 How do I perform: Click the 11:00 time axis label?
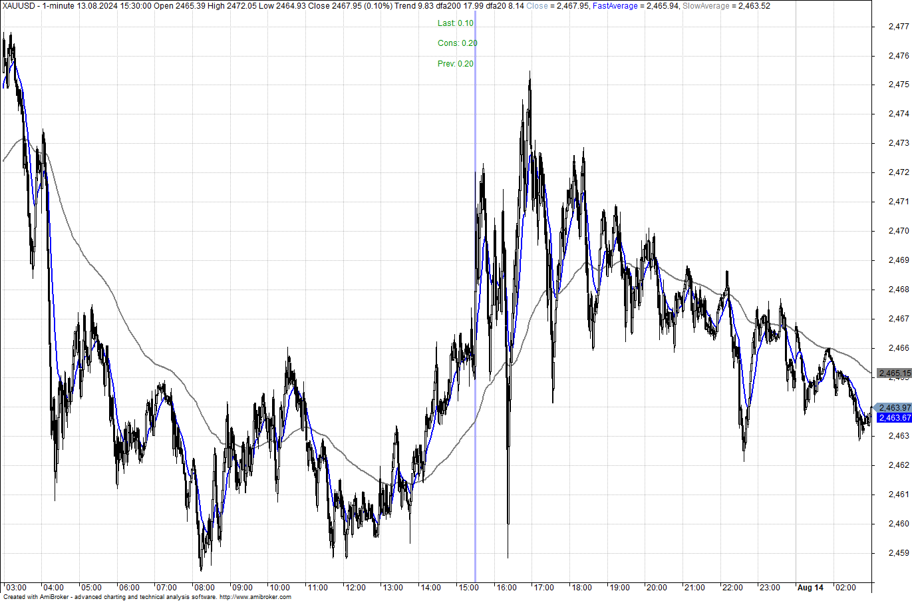tap(317, 588)
